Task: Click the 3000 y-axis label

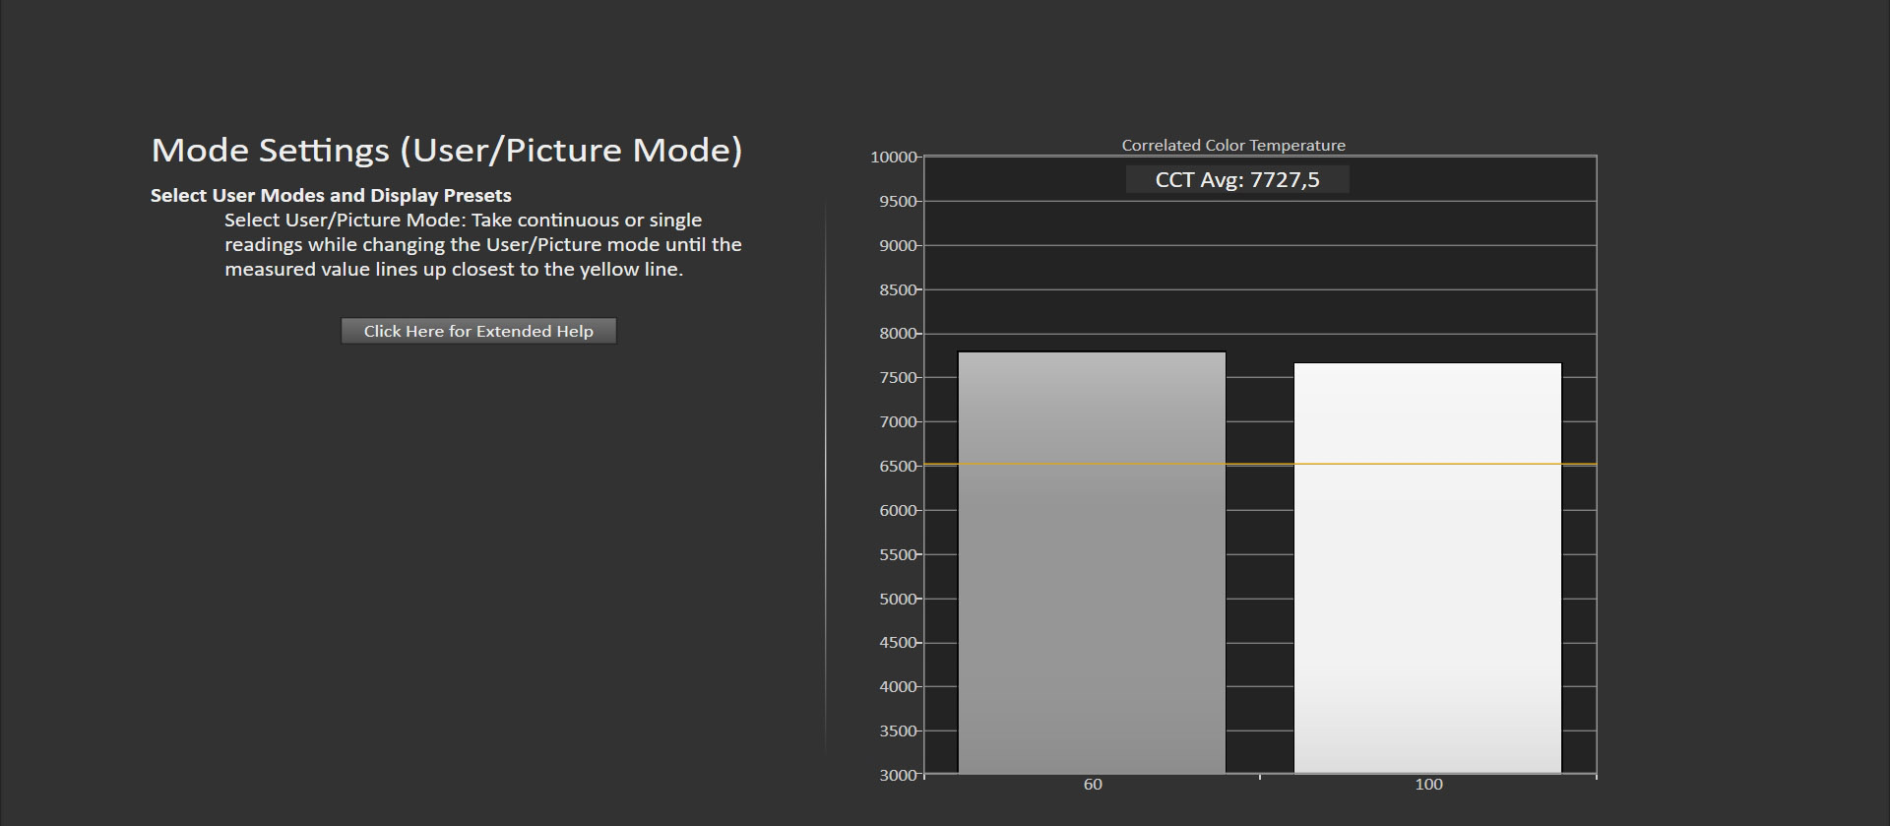Action: 898,775
